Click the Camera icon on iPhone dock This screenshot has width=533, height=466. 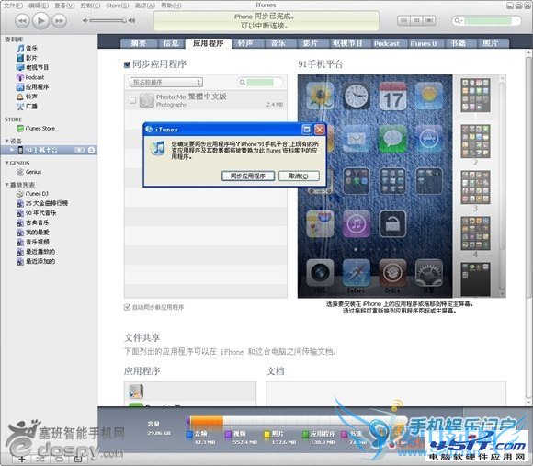(320, 273)
